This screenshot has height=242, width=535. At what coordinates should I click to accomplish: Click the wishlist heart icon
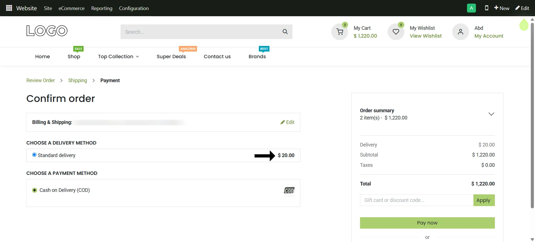(x=396, y=32)
